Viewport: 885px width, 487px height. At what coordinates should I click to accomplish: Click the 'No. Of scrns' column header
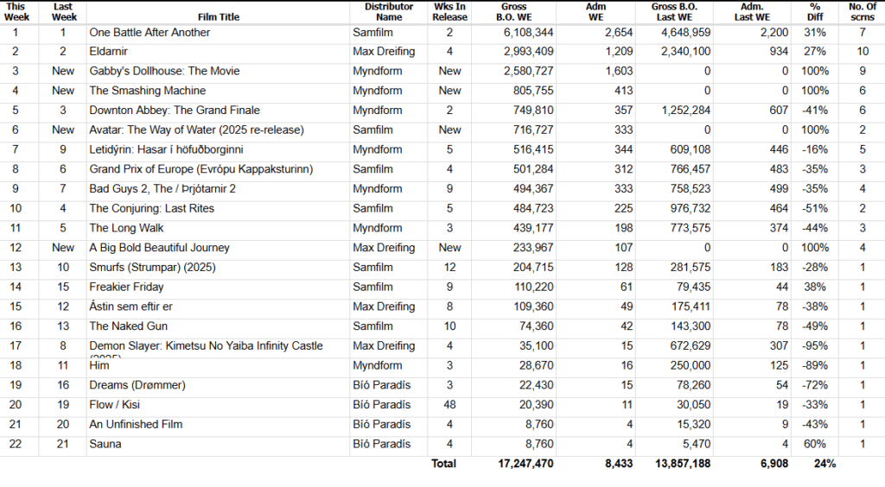pyautogui.click(x=862, y=11)
